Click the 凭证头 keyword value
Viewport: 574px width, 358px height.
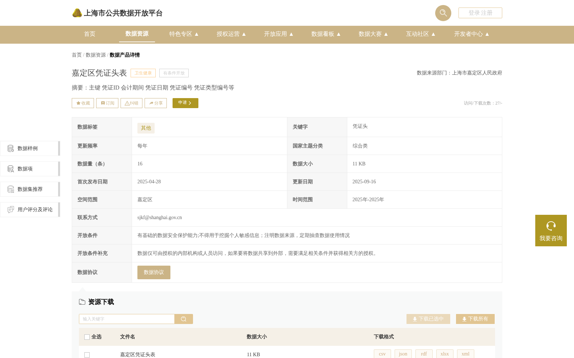360,126
